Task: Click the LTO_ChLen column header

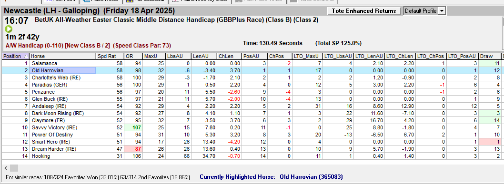Action: 400,56
